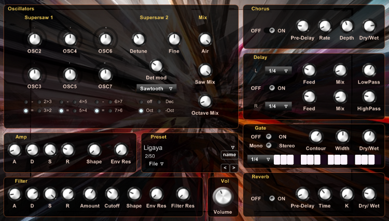The image size is (389, 221).
Task: Open the Sawtooth waveform dropdown
Action: coord(156,89)
